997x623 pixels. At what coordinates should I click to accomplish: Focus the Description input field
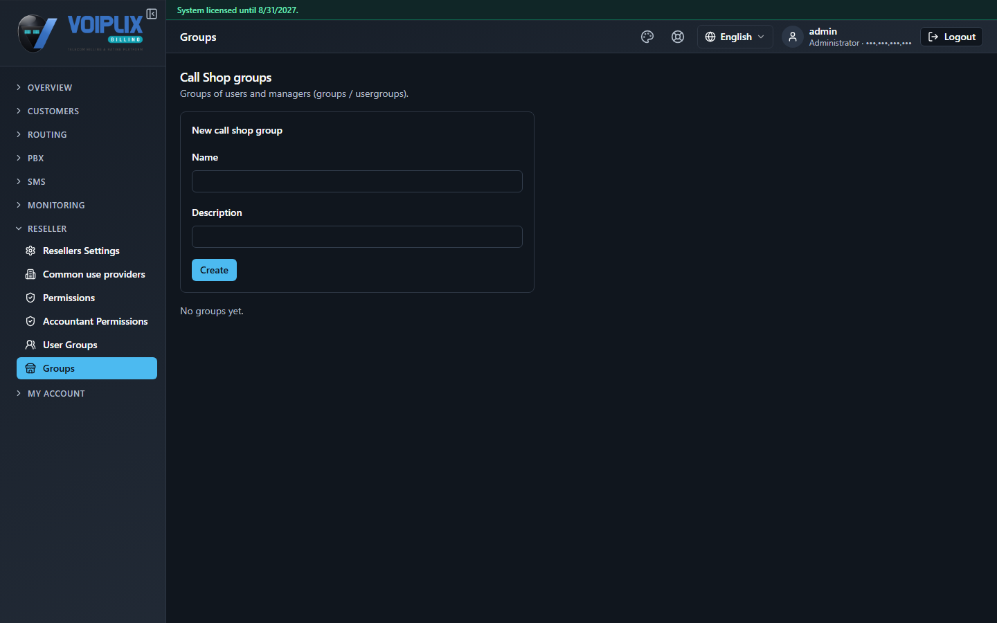(357, 237)
